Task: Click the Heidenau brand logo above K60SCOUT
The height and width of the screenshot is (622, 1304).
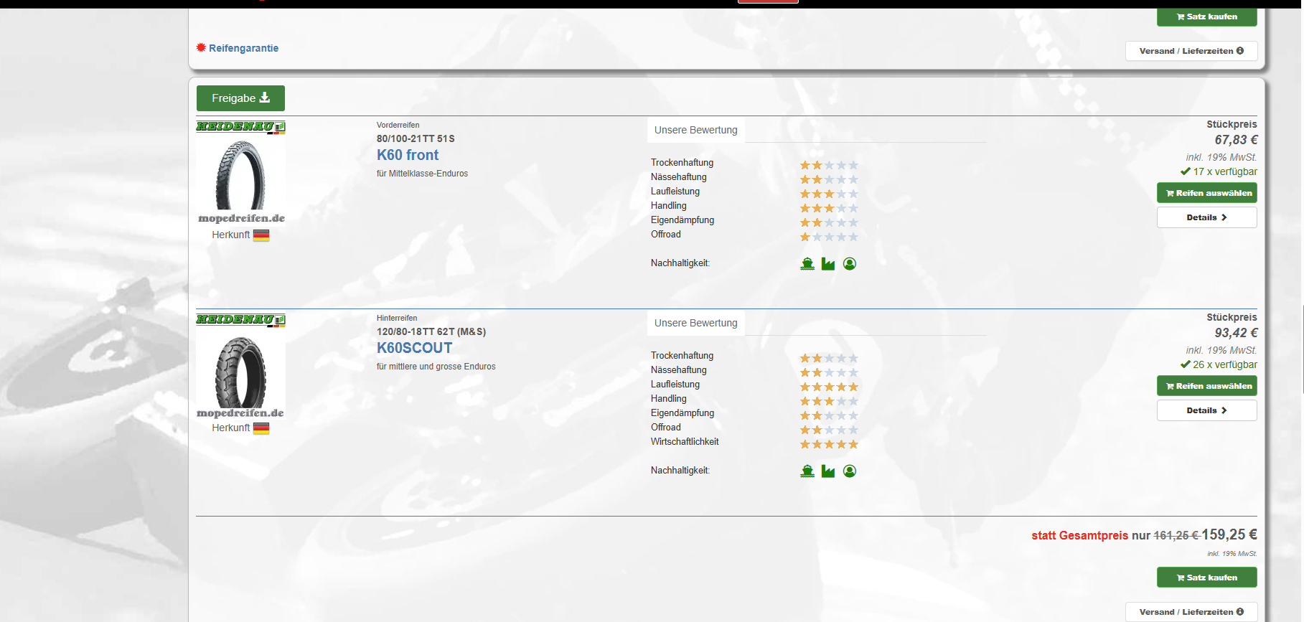Action: click(240, 320)
